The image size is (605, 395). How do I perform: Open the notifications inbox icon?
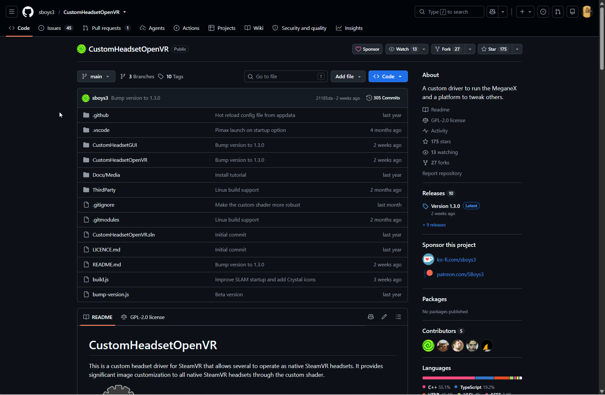coord(572,12)
